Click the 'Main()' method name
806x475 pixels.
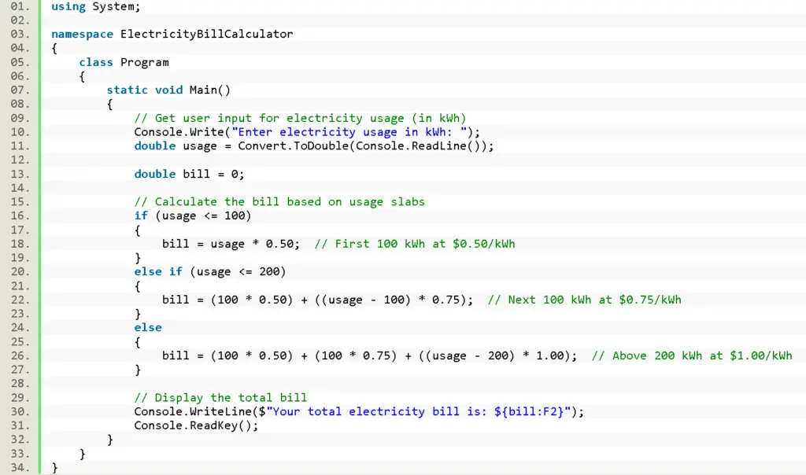tap(209, 90)
